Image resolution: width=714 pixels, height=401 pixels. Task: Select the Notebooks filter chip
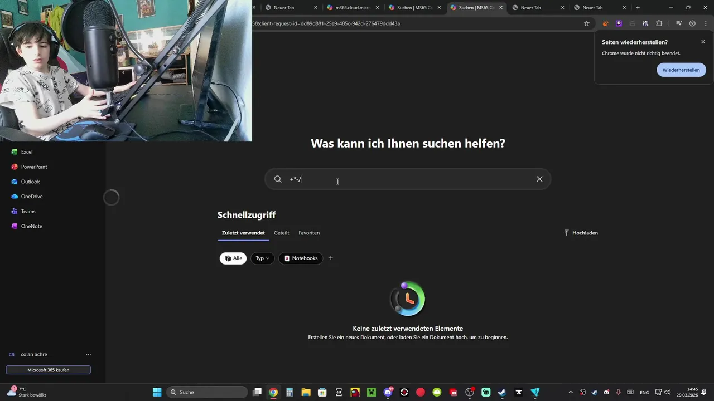(x=301, y=258)
